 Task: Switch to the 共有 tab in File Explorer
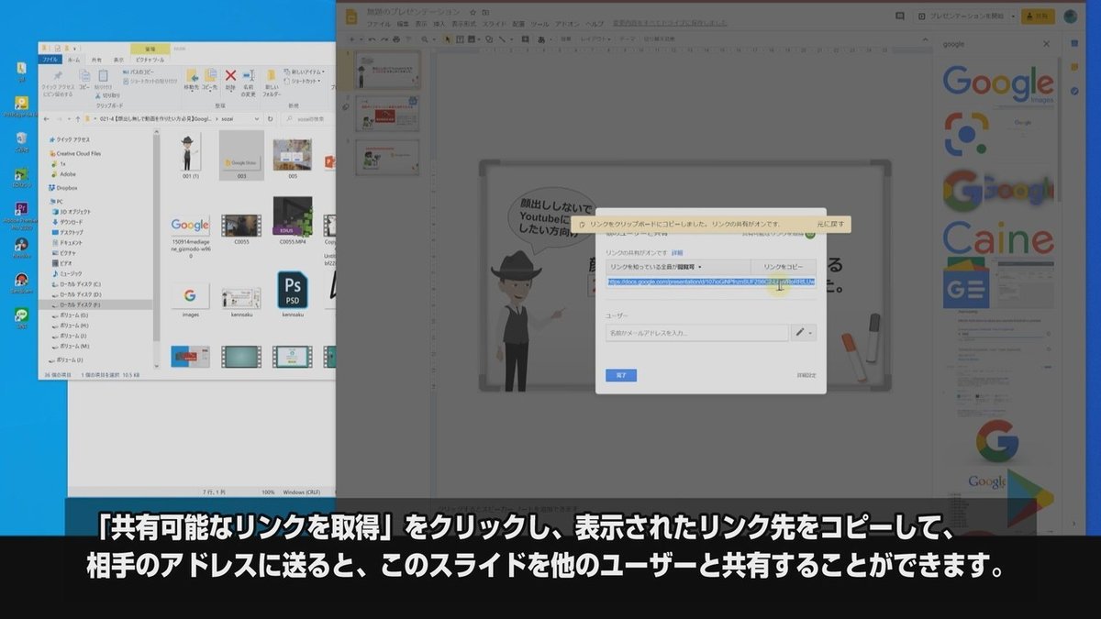pos(97,60)
